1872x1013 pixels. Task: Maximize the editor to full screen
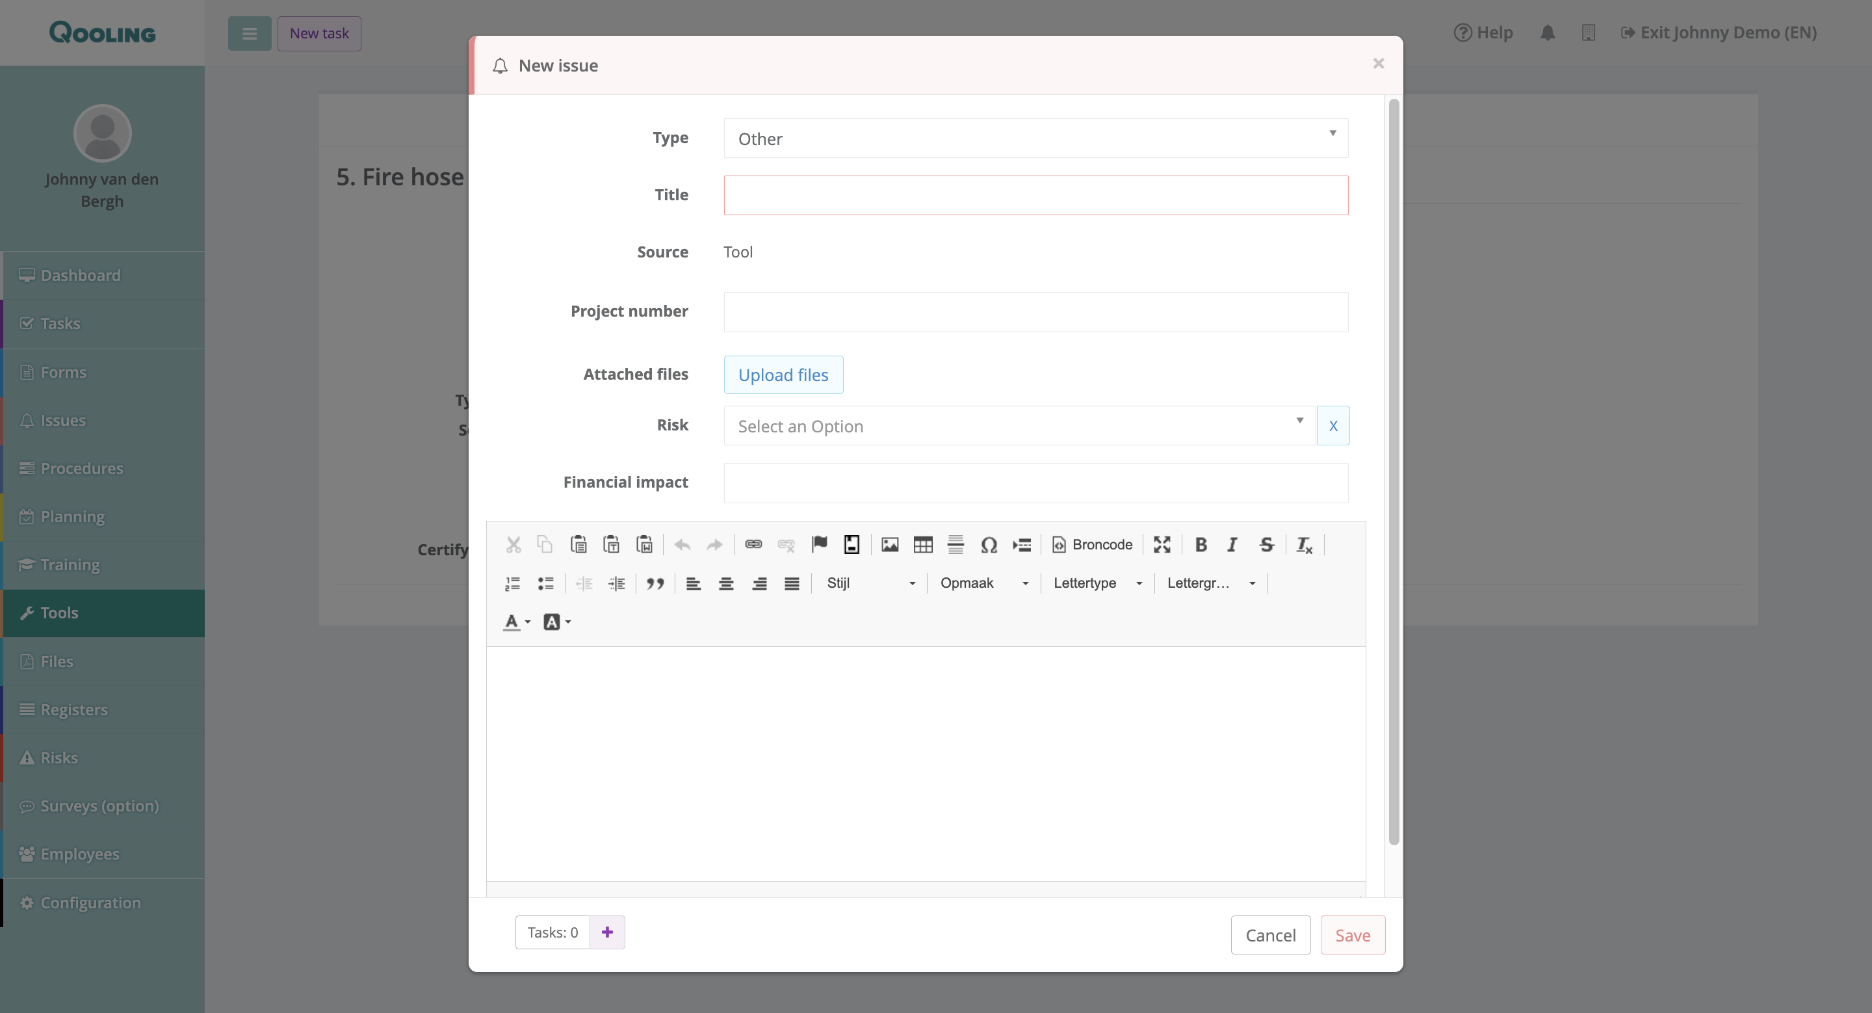[1162, 545]
